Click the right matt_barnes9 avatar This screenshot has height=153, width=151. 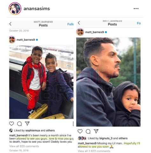[x=80, y=32]
